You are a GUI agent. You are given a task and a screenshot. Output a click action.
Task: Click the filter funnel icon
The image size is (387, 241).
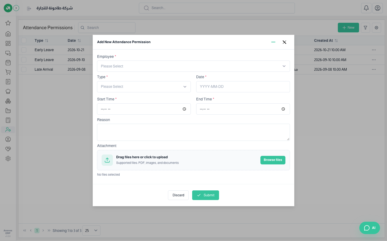[x=365, y=28]
